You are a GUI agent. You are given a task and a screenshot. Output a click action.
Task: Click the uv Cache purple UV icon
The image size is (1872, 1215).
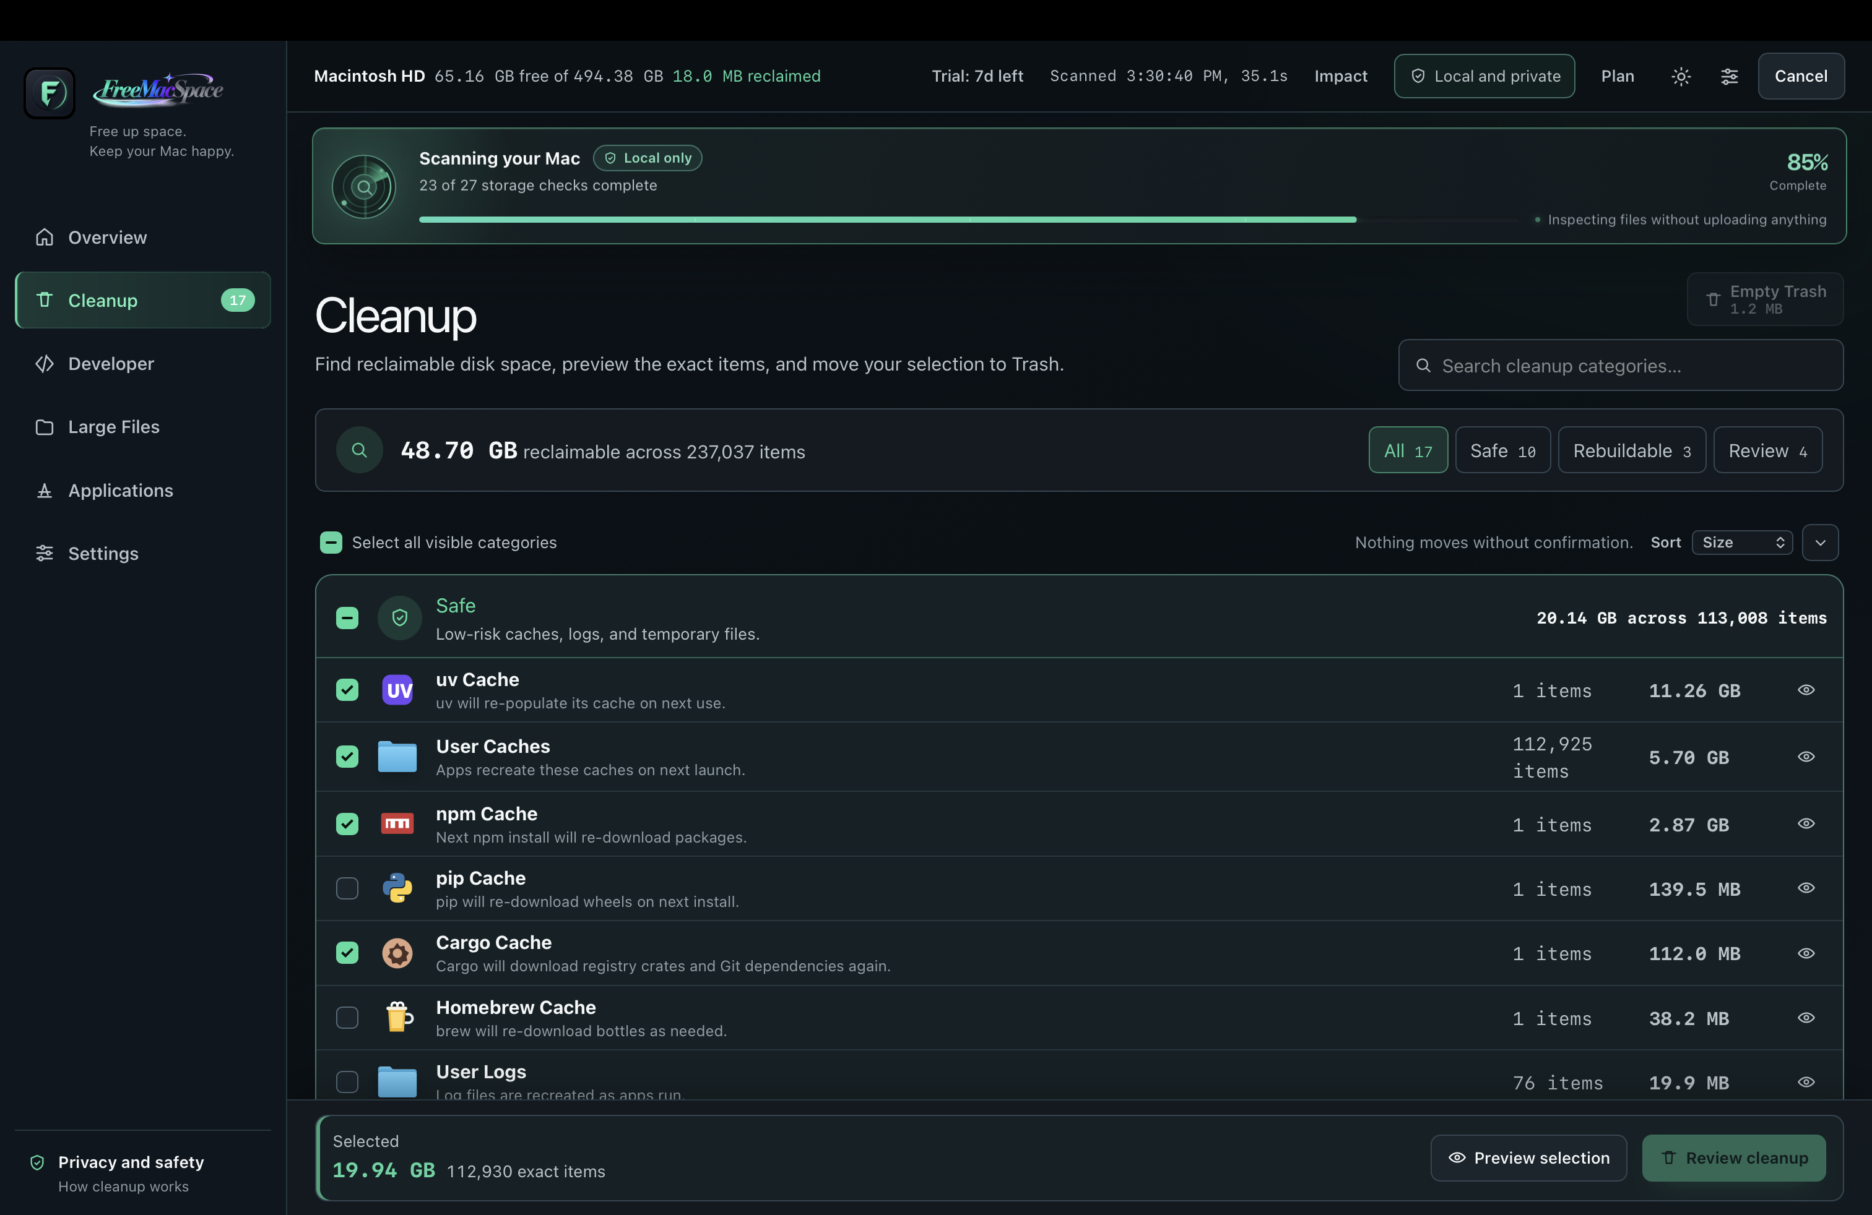click(x=397, y=690)
